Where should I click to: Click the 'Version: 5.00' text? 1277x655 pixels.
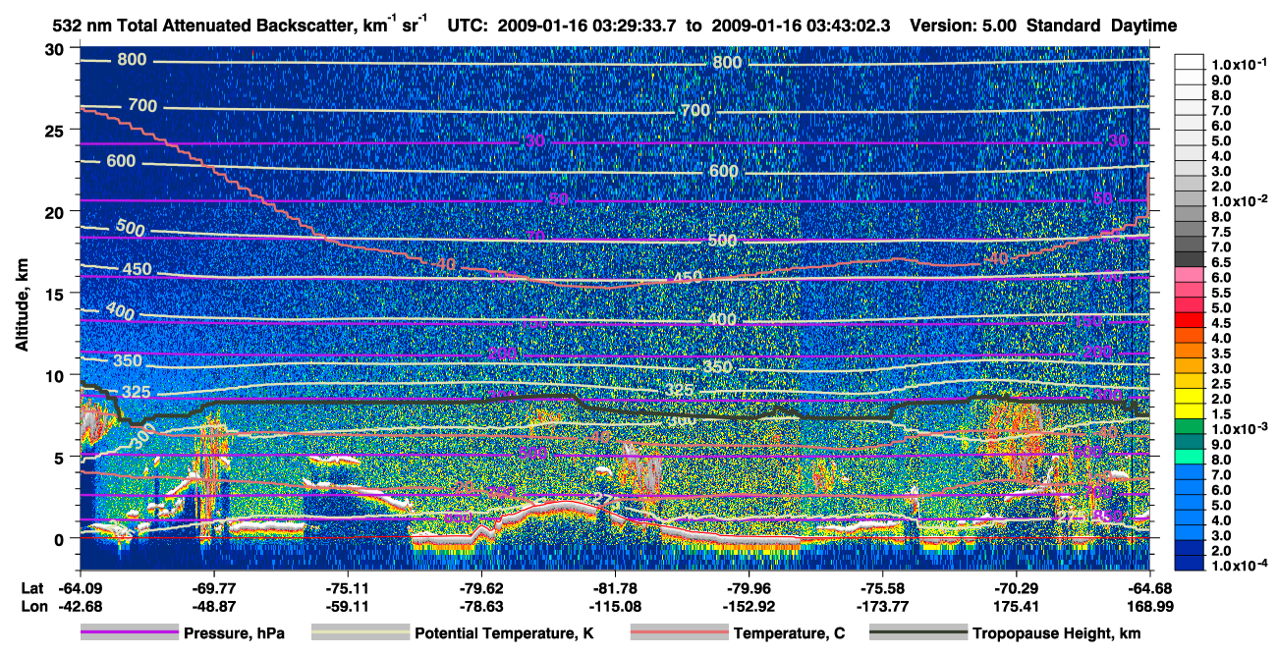tap(964, 26)
